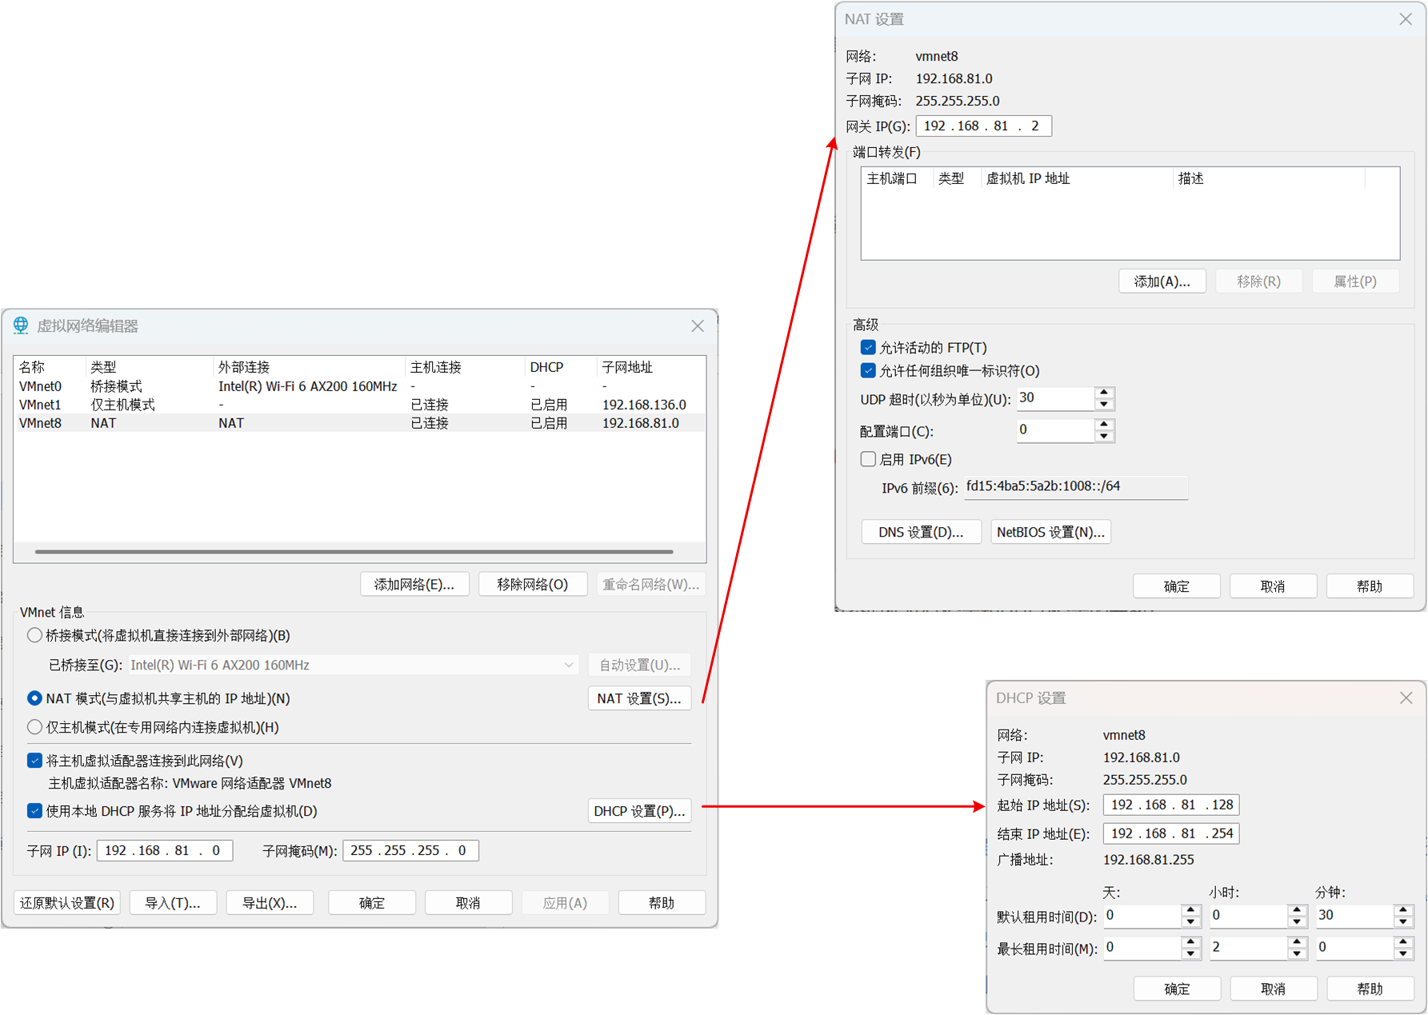Click 添加网络 button
The image size is (1428, 1015).
coord(414,585)
